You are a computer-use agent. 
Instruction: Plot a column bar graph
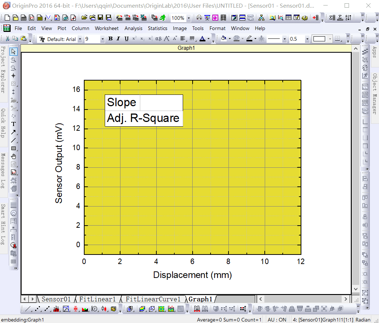56,309
